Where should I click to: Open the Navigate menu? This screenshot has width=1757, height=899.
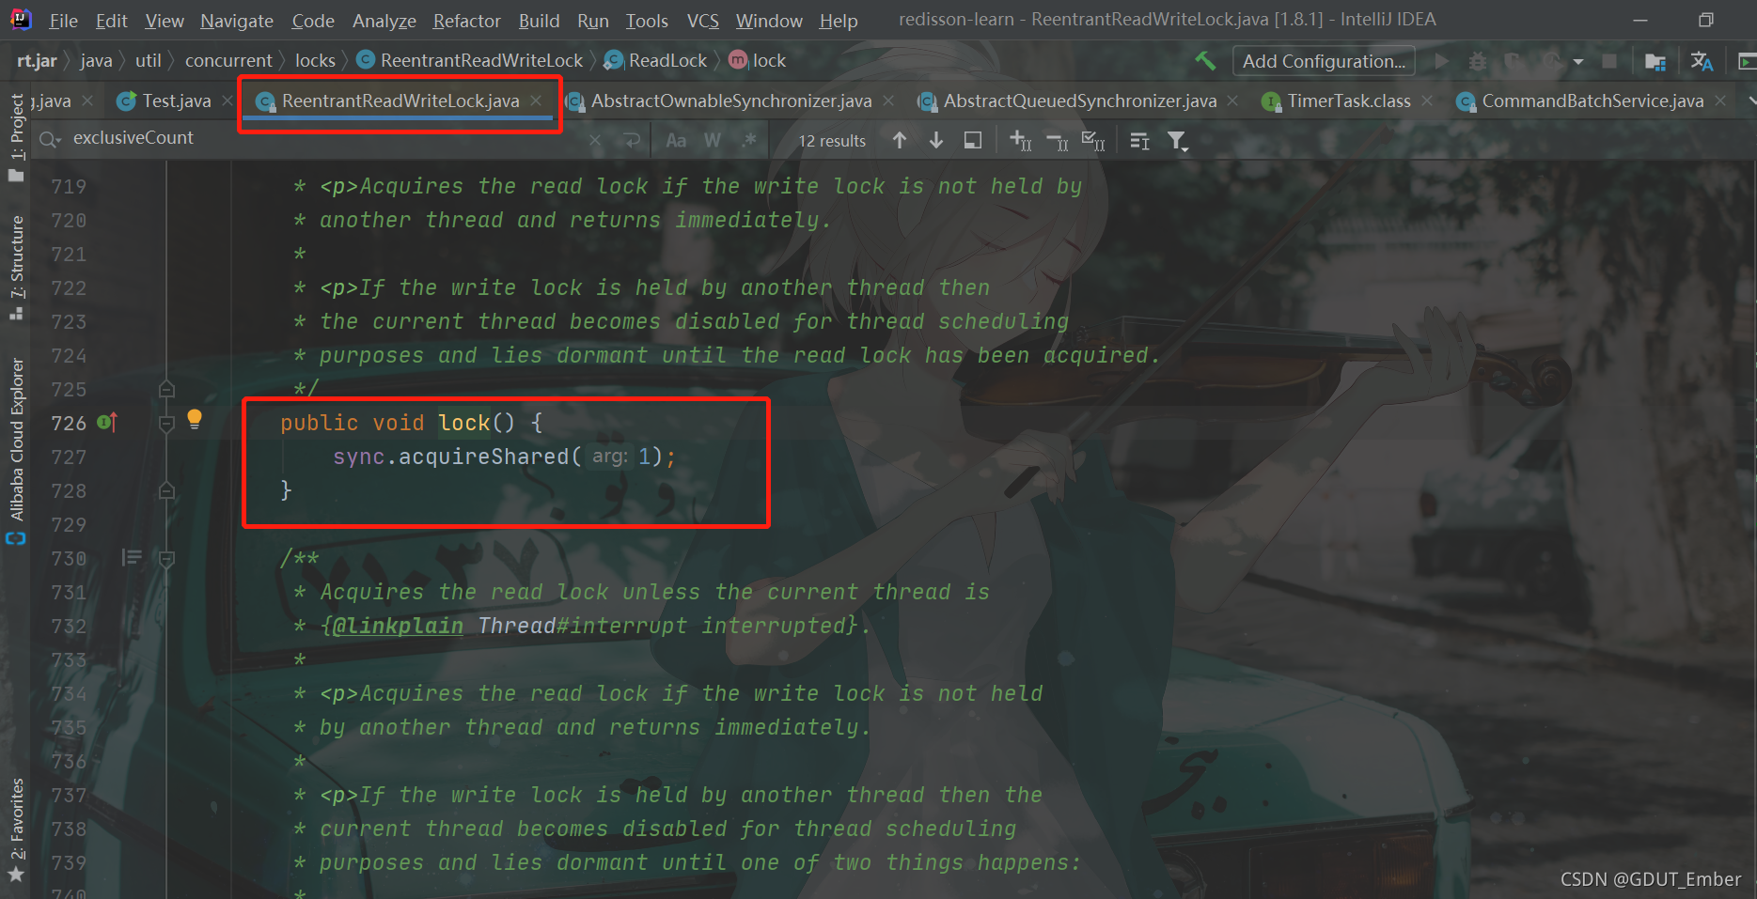(x=237, y=21)
